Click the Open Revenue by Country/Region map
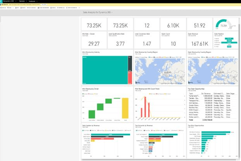 click(213, 71)
